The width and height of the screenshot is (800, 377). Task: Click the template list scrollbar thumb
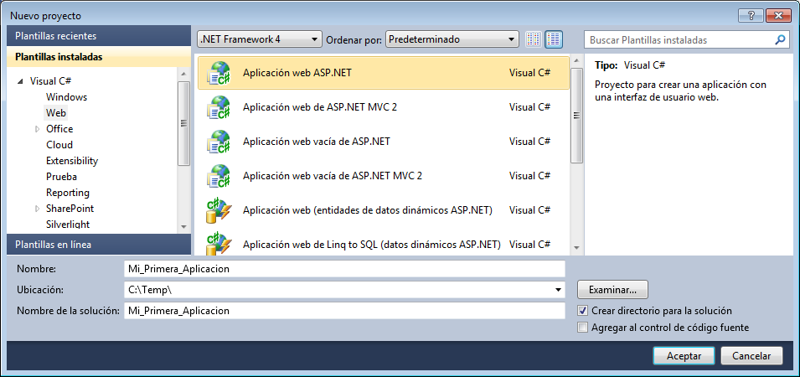pos(576,116)
